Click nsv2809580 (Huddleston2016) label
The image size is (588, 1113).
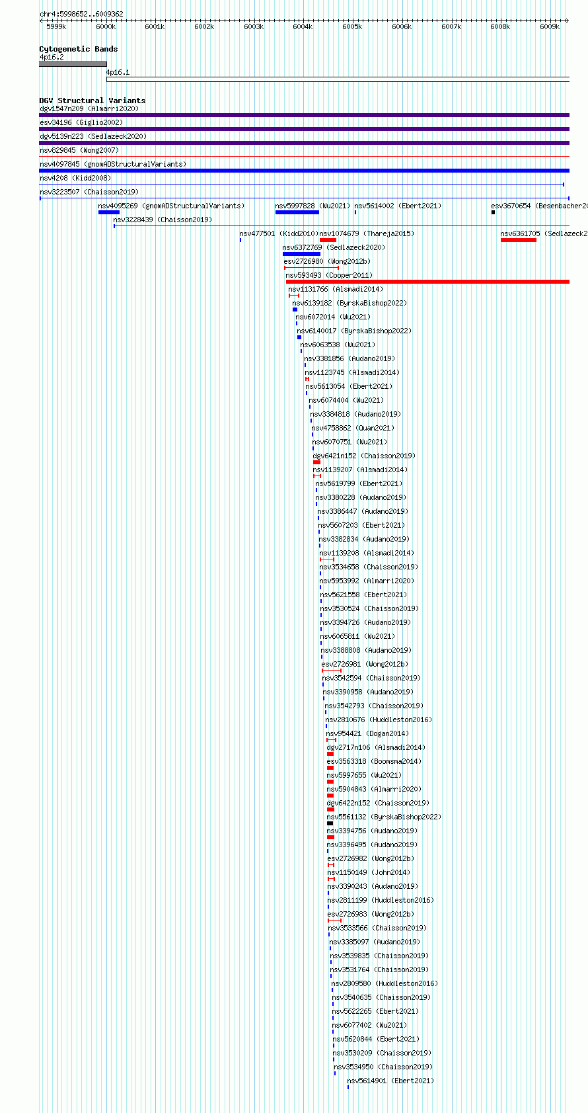385,983
